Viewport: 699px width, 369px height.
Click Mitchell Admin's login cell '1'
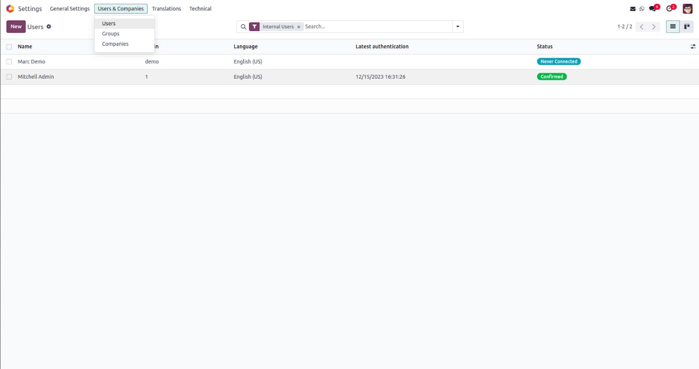pos(147,77)
